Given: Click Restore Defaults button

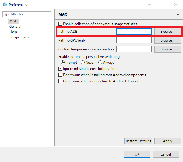Looking at the screenshot, I should [x=138, y=141].
